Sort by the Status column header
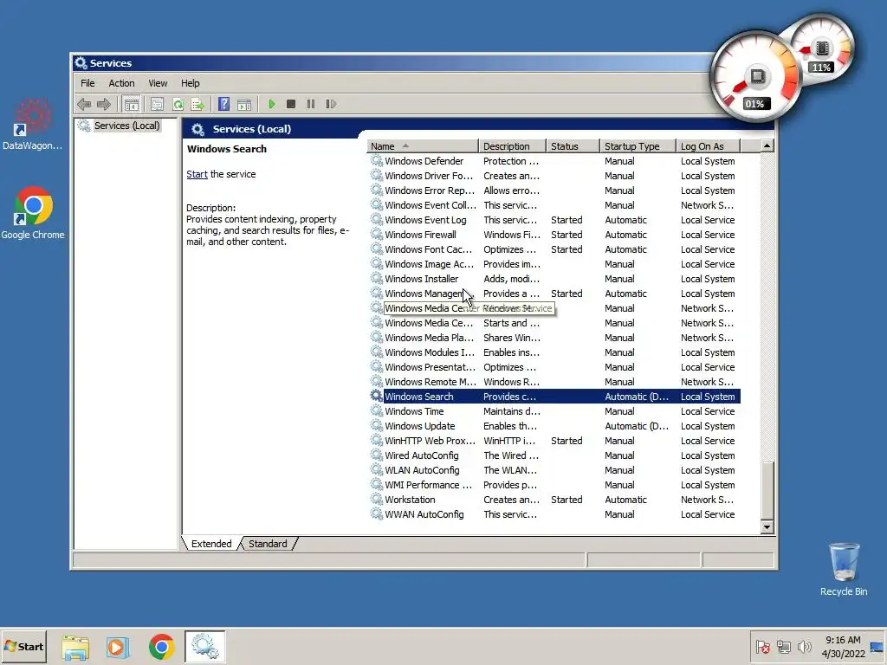The height and width of the screenshot is (665, 887). [573, 145]
